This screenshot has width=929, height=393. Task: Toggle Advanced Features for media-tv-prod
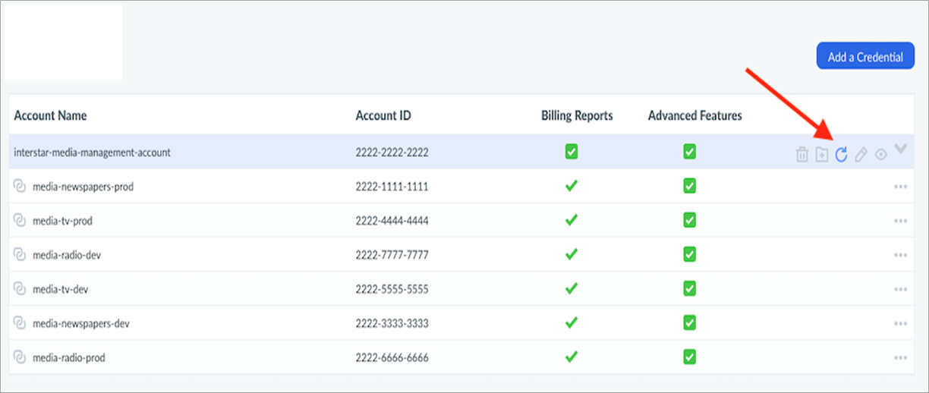[x=689, y=220]
